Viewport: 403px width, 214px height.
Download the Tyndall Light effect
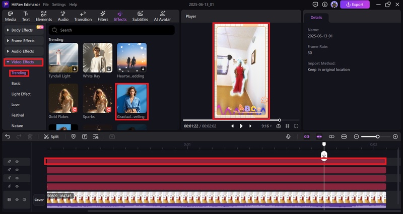[75, 69]
